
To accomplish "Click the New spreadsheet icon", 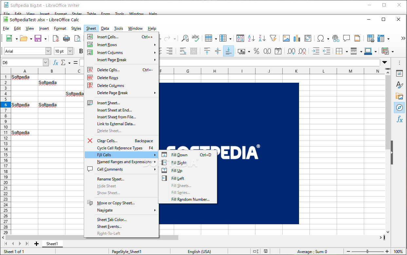I will pos(9,39).
